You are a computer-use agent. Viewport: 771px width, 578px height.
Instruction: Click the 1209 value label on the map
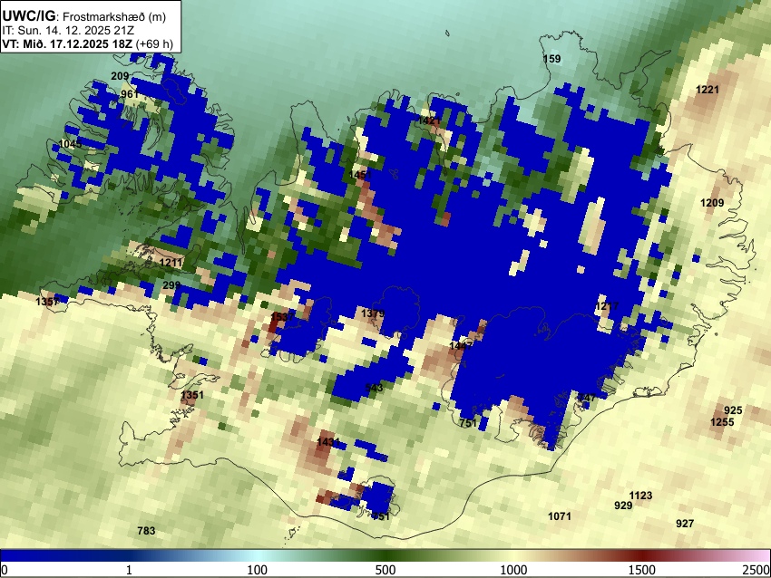pyautogui.click(x=712, y=203)
